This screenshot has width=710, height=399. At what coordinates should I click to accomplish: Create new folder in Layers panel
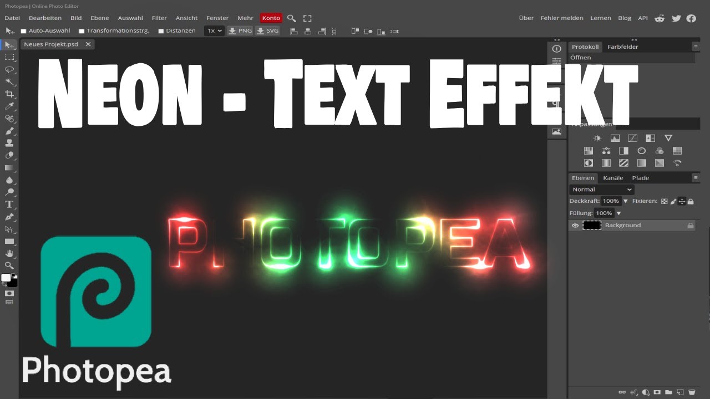tap(669, 392)
